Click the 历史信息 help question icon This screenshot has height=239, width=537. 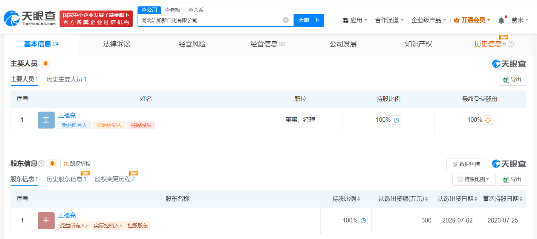(x=511, y=44)
